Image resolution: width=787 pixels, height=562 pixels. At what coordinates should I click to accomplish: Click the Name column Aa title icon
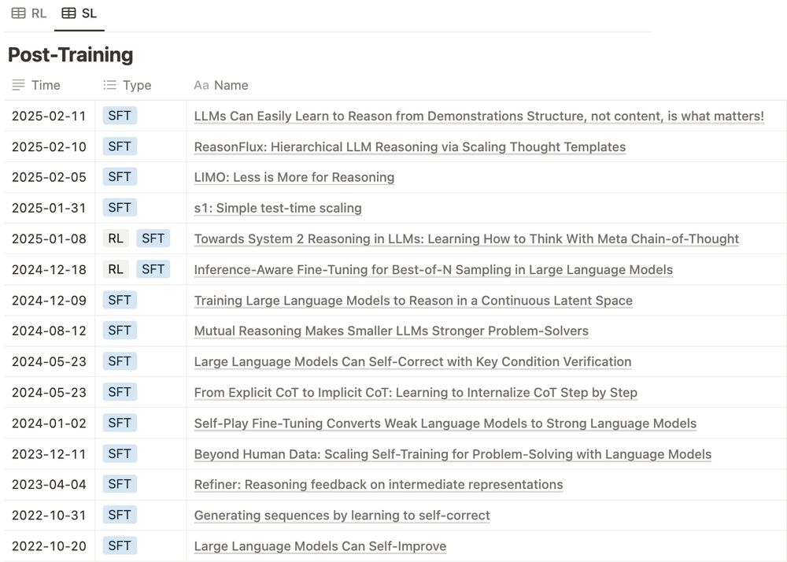pos(201,85)
